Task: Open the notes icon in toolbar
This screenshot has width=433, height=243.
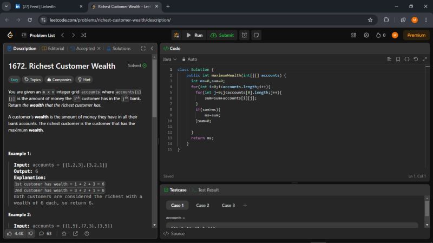Action: coord(256,35)
